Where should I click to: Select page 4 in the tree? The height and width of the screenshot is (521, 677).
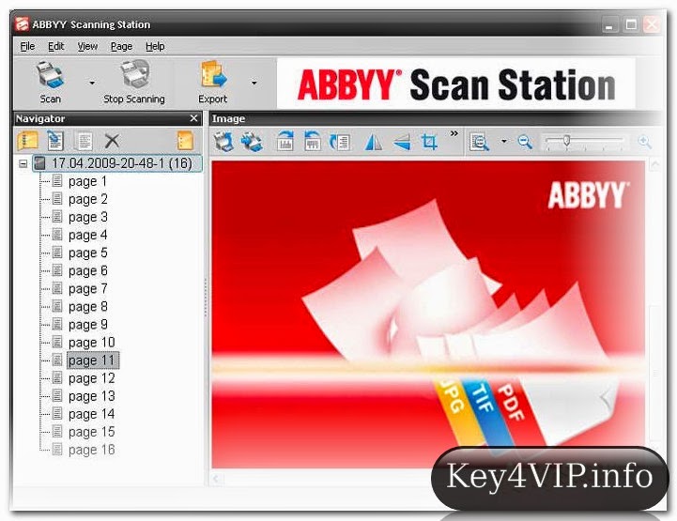pos(87,235)
